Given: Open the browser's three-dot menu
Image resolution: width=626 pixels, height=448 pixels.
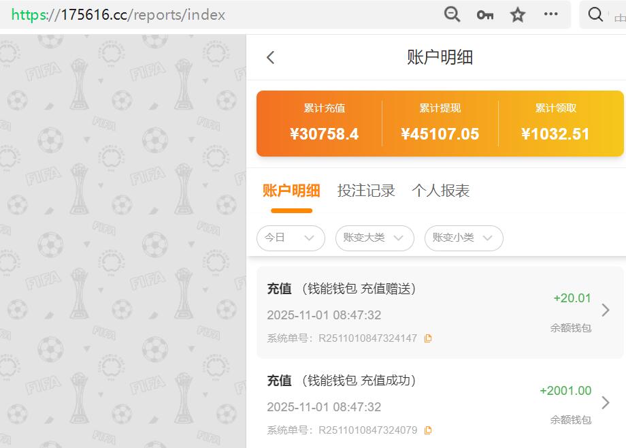Looking at the screenshot, I should 550,14.
